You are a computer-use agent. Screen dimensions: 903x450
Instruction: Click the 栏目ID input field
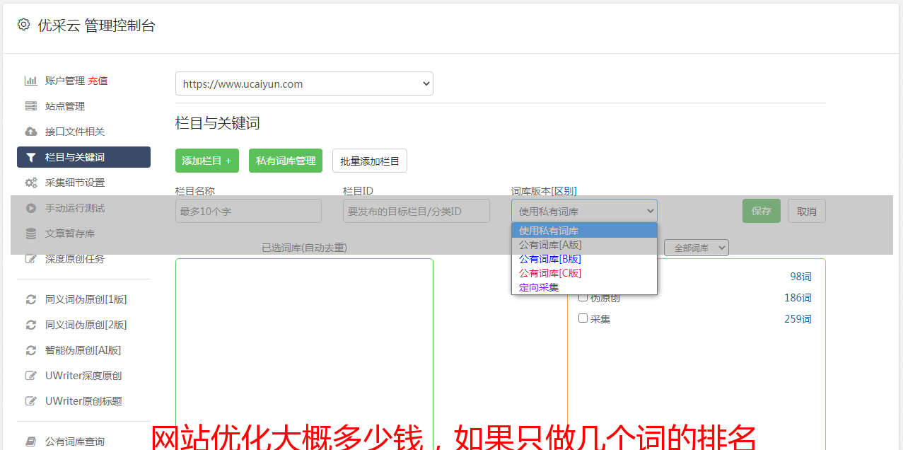pyautogui.click(x=416, y=211)
